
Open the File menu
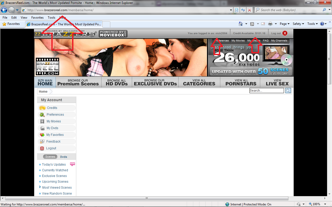click(x=5, y=18)
